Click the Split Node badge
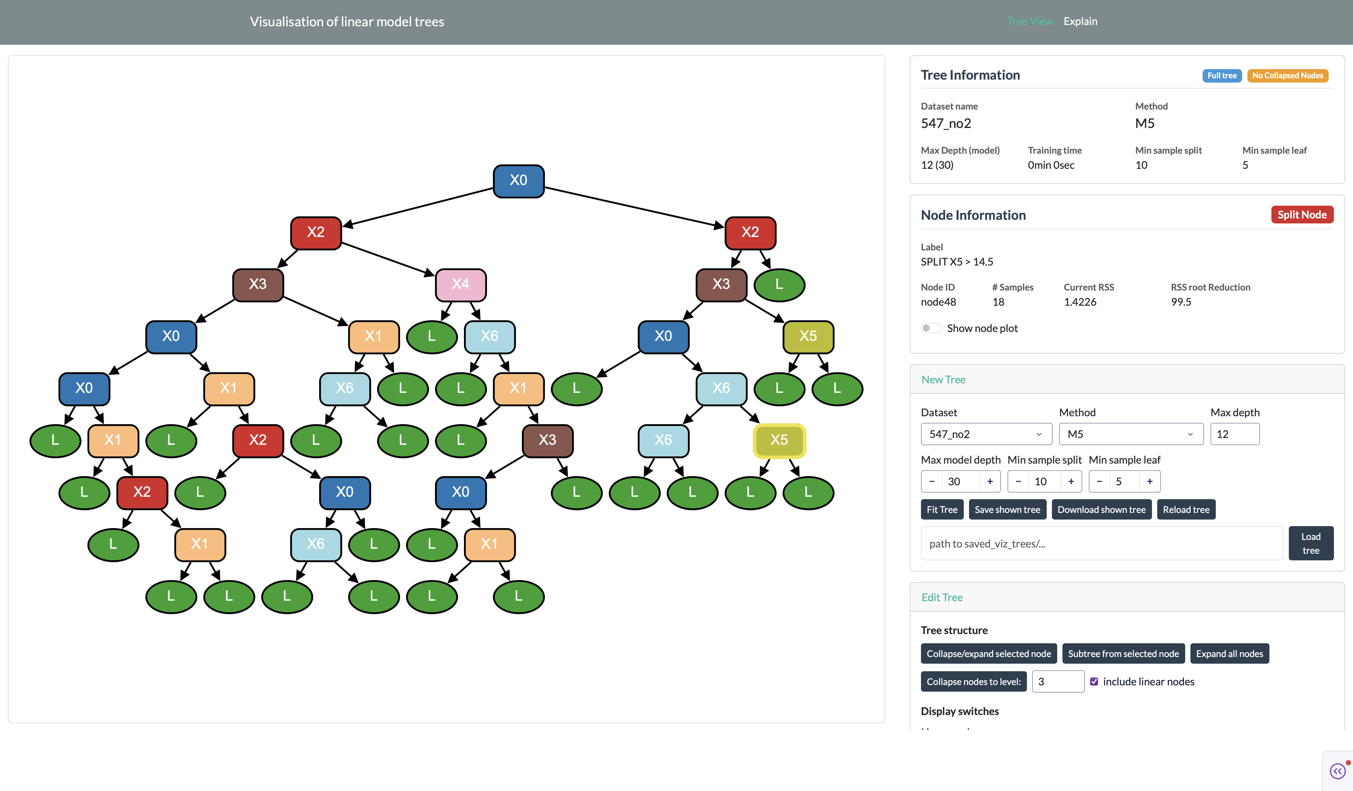 (x=1302, y=215)
